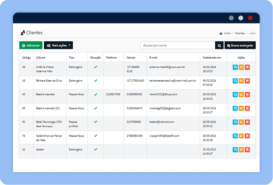This screenshot has width=273, height=185.
Task: Delete client Antônia Milena Catarina Melo
Action: 247,67
